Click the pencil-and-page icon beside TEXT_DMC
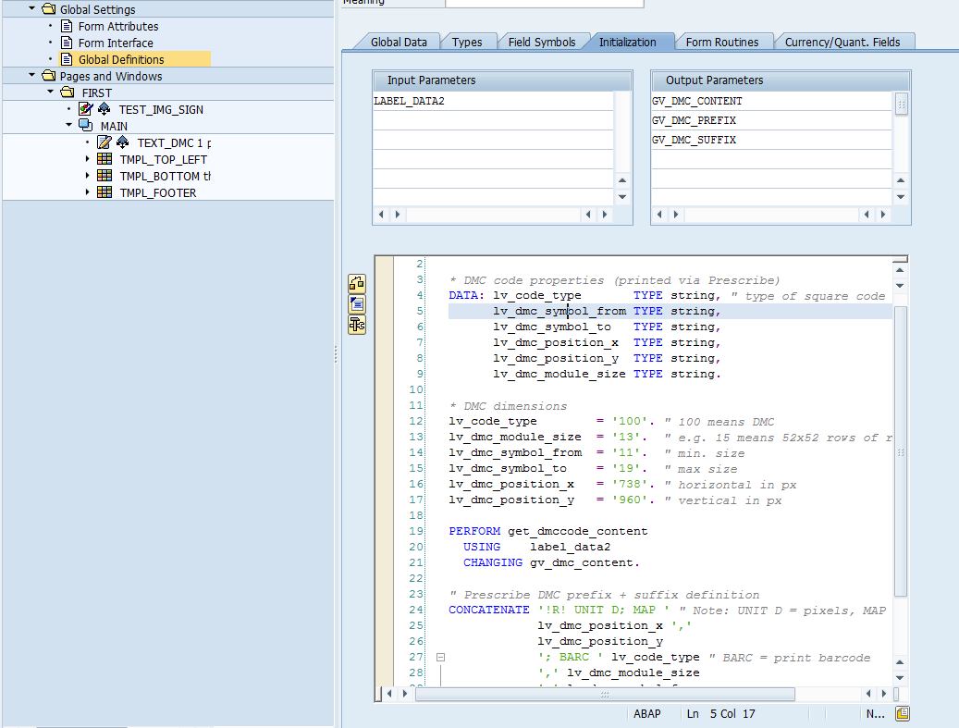The width and height of the screenshot is (959, 728). tap(104, 142)
